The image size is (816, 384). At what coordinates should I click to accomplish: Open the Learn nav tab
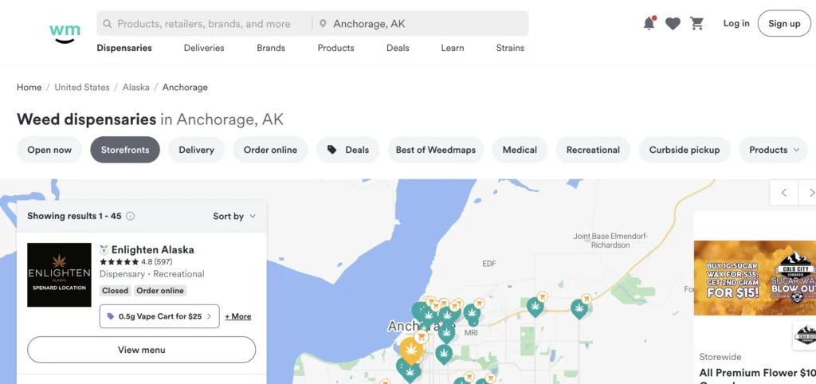pos(453,48)
